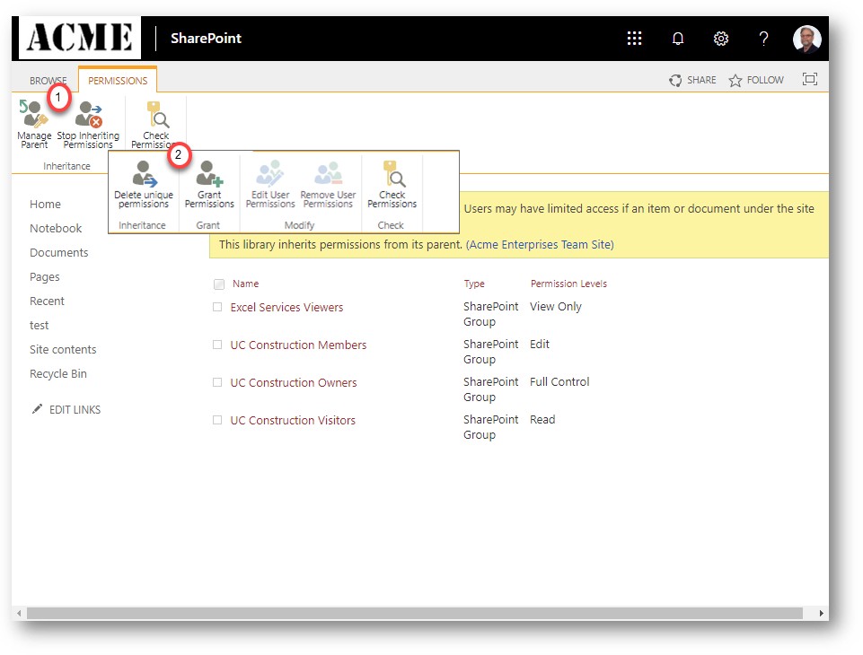863x655 pixels.
Task: Click the SharePoint header link
Action: coord(206,38)
